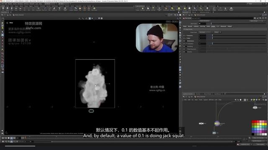Screen dimensions: 268x150
Task: Select the Curve Bezier shelf tool
Action: point(39,8)
